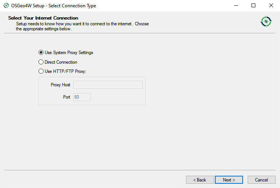Viewport: 280px width, 188px height.
Task: Click the green compass logo in header
Action: pyautogui.click(x=266, y=22)
